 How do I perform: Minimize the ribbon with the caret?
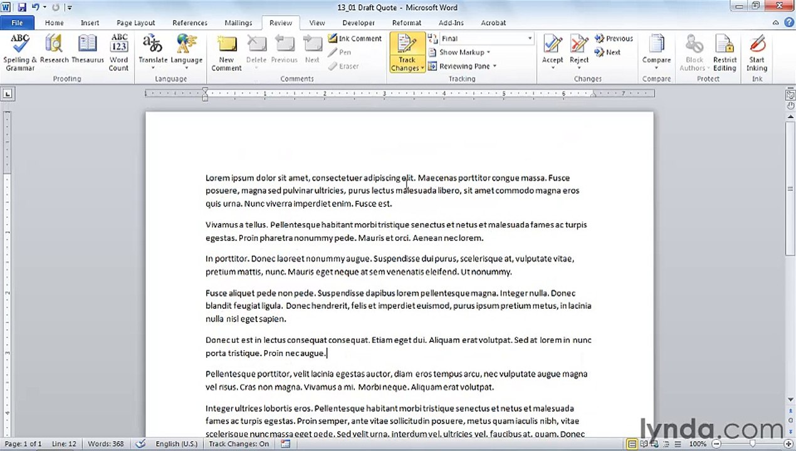click(x=777, y=23)
